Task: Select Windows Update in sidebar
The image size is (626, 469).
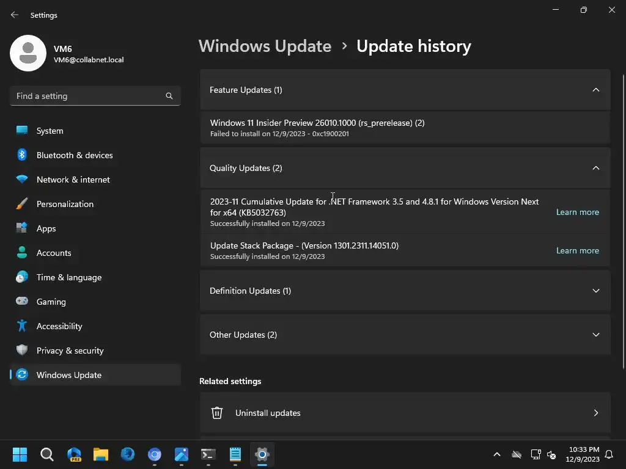Action: pos(95,375)
